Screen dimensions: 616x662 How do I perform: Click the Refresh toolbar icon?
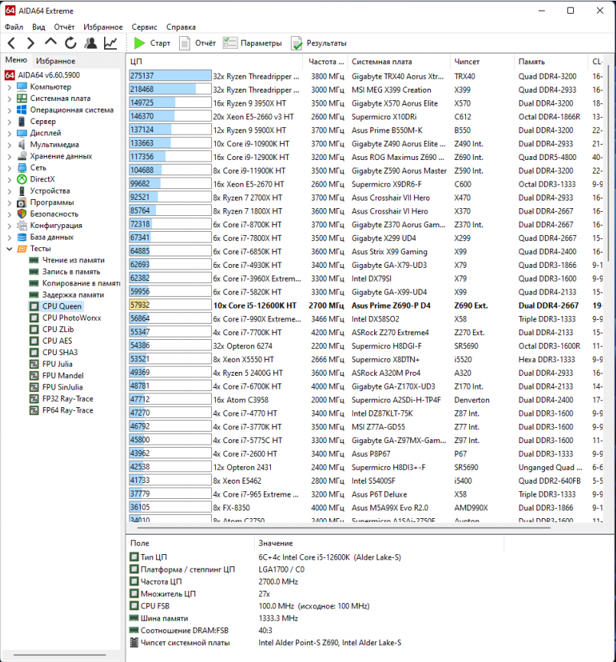pos(70,43)
